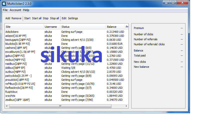This screenshot has height=115, width=204.
Task: Select the Refbacknclix[2$ PP PZ] row
Action: [66, 88]
